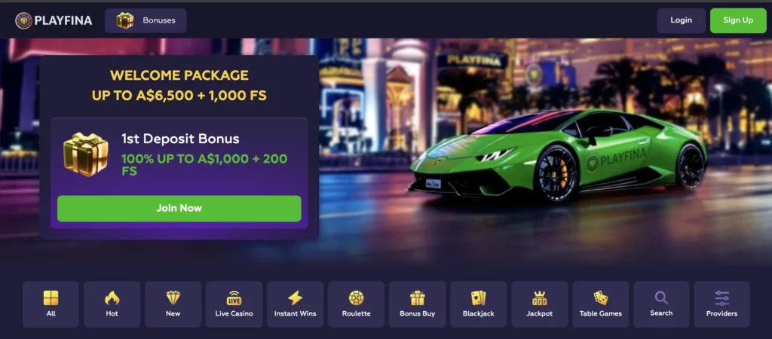Click the green Sign Up button

coord(738,20)
